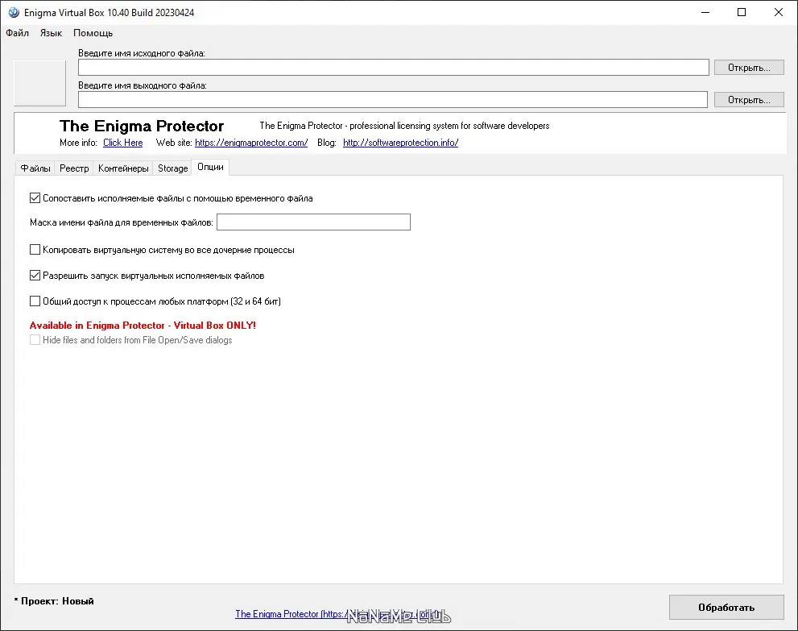
Task: Select the Опции tab
Action: tap(210, 167)
